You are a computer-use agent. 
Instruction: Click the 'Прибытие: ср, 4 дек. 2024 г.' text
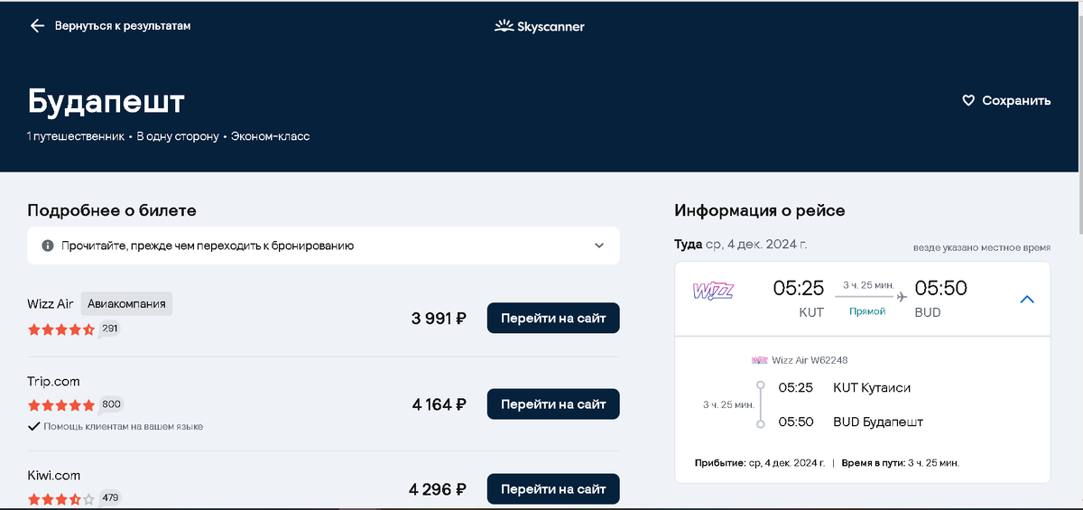click(761, 462)
